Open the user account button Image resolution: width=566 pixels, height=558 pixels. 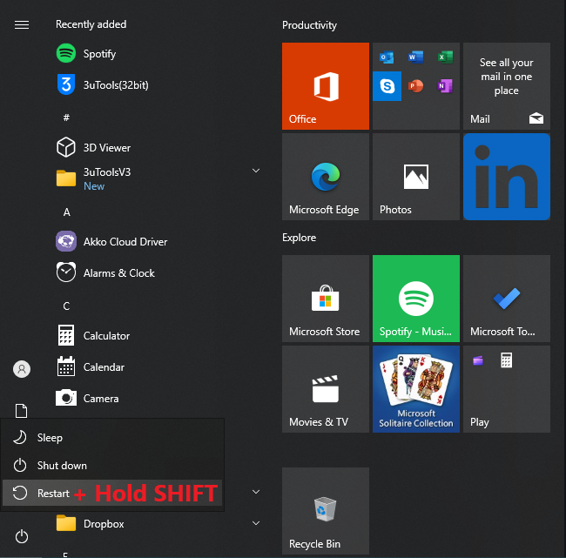22,369
